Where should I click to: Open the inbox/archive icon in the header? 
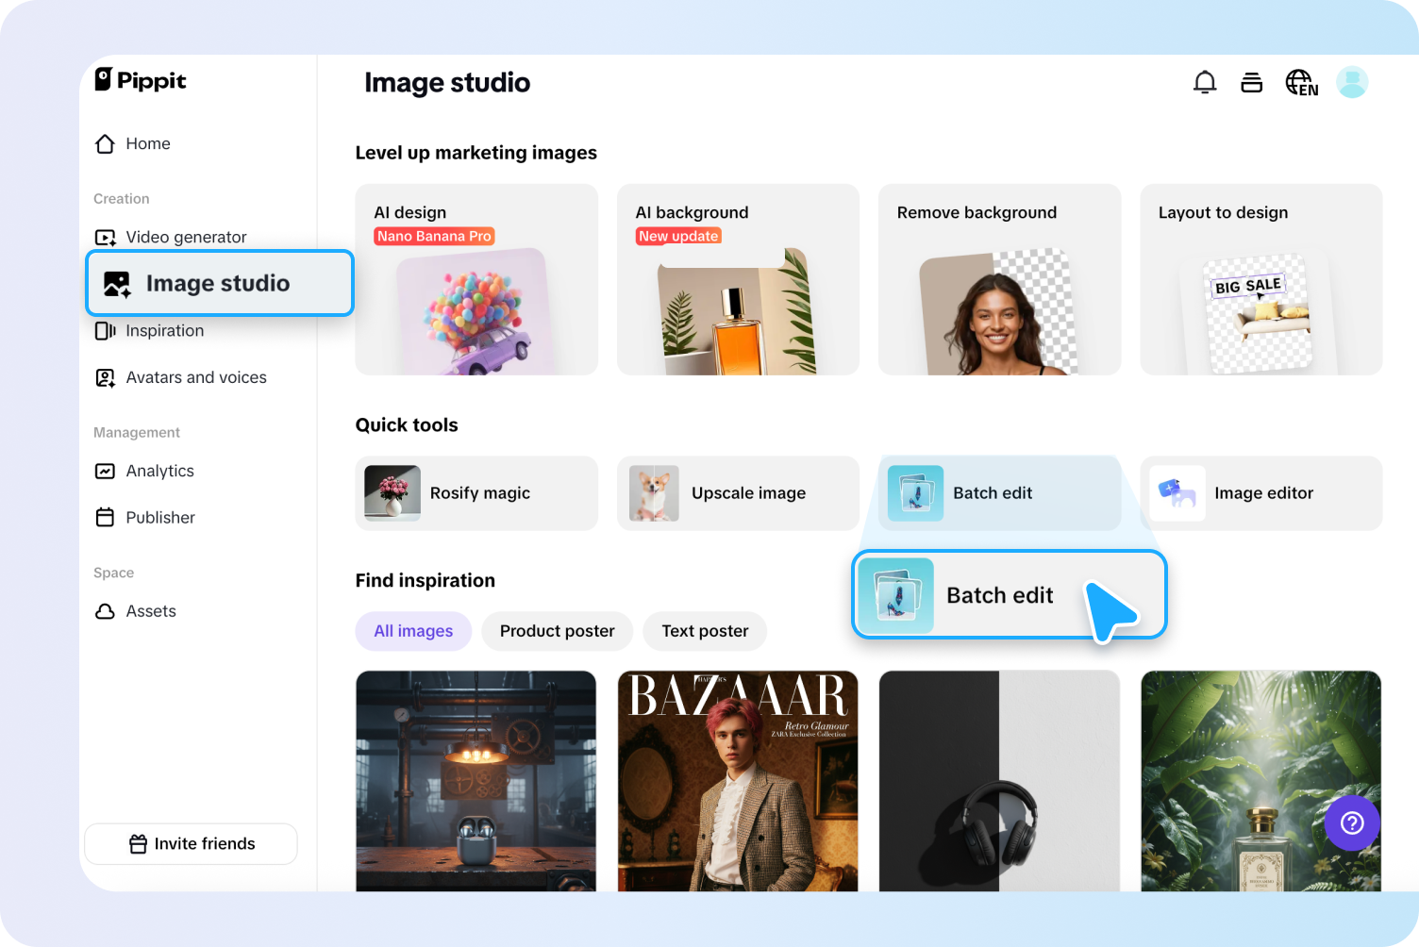coord(1251,82)
